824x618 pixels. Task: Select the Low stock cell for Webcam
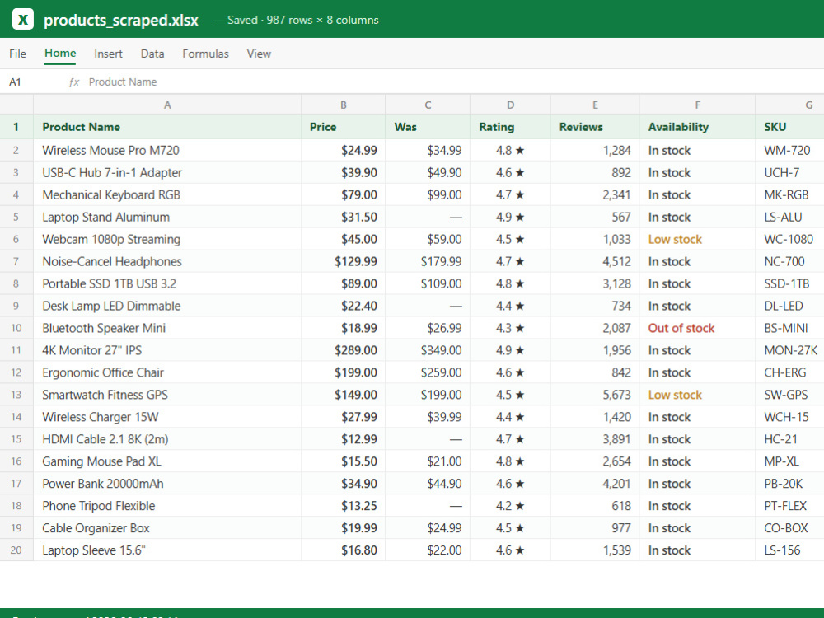pos(697,240)
